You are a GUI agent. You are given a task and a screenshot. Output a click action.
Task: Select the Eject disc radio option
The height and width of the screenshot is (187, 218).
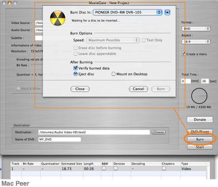(x=75, y=74)
